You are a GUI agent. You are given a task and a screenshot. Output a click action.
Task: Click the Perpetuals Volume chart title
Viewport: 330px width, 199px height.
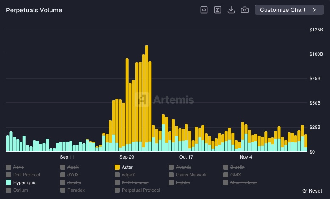point(34,10)
